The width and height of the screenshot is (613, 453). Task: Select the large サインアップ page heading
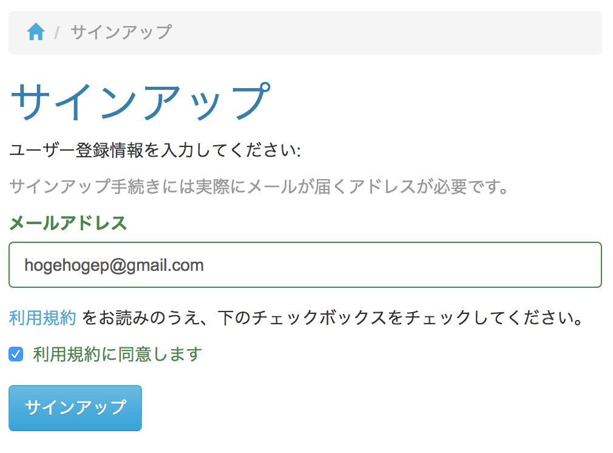coord(140,101)
